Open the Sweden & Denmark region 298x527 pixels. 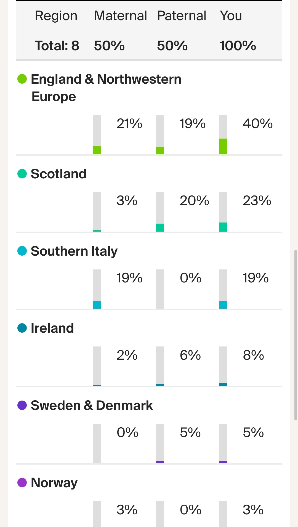[x=92, y=406]
